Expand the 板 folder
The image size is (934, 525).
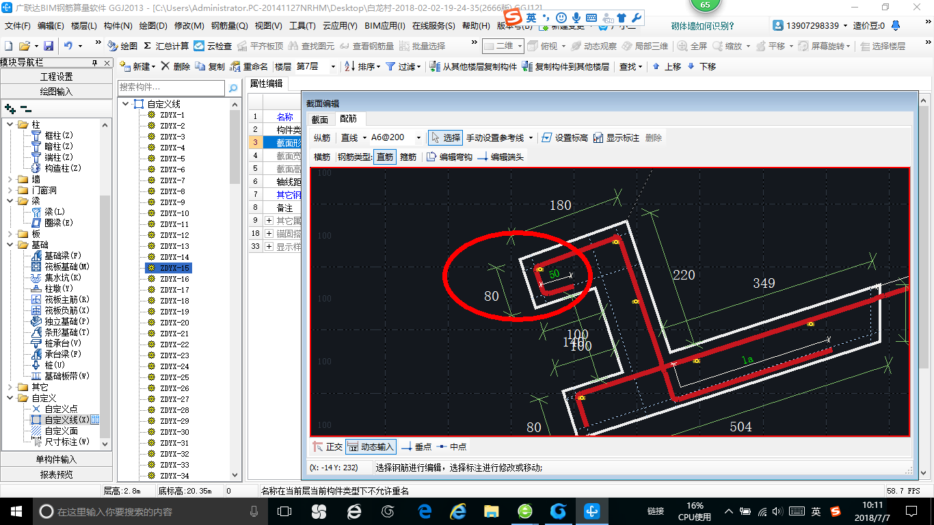10,234
